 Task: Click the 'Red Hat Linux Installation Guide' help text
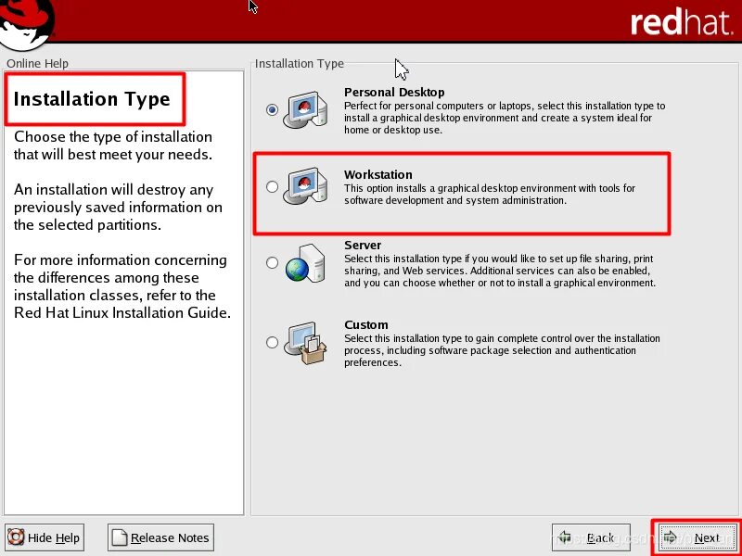(x=122, y=312)
